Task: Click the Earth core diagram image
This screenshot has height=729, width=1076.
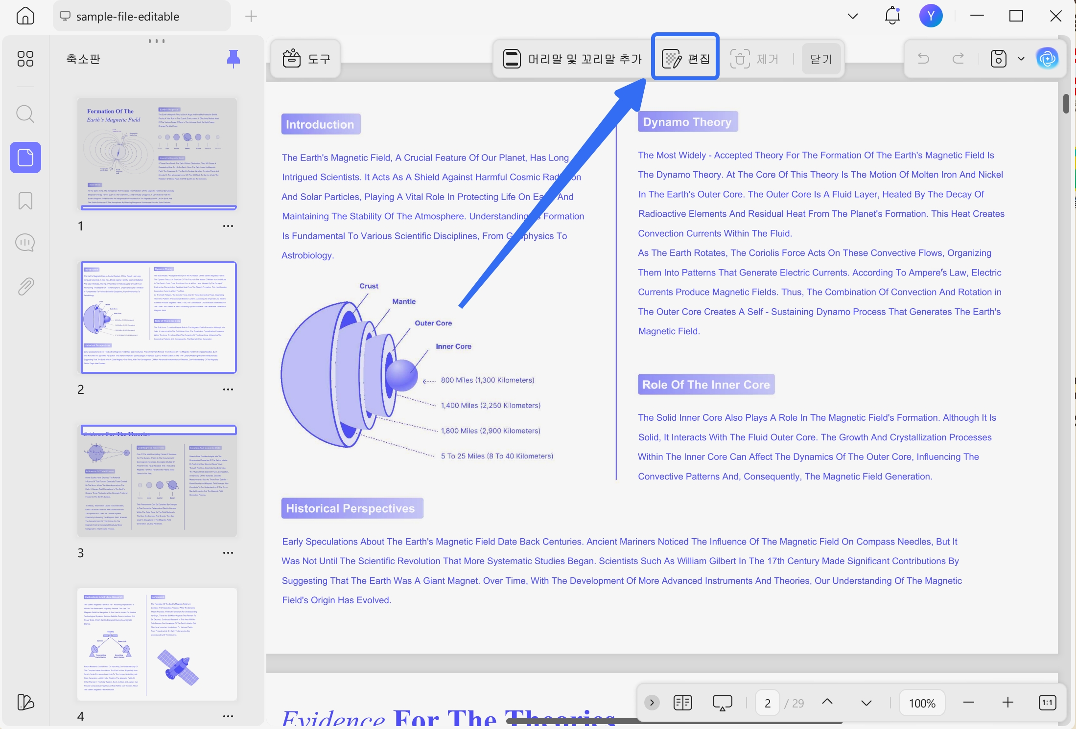Action: (x=351, y=374)
